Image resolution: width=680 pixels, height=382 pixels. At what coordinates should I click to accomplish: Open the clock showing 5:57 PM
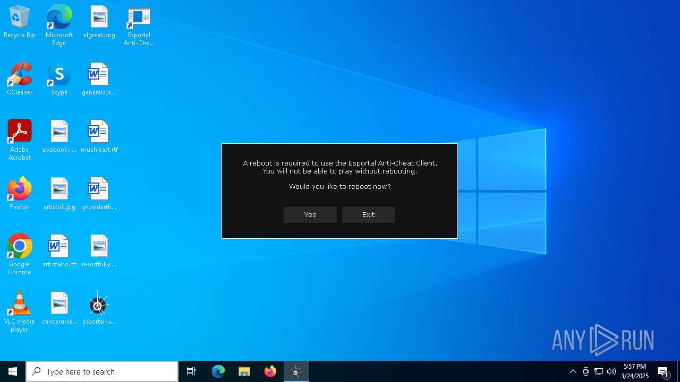coord(635,371)
